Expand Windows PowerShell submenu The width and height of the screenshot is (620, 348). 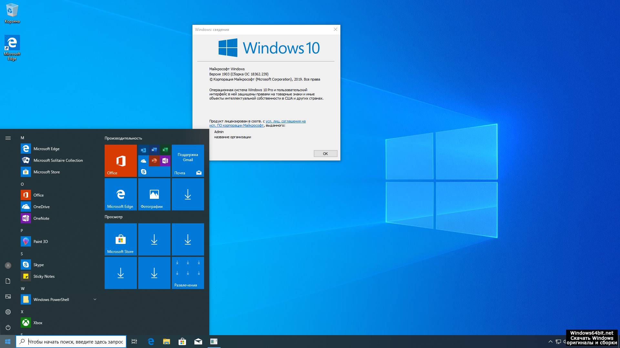click(95, 300)
